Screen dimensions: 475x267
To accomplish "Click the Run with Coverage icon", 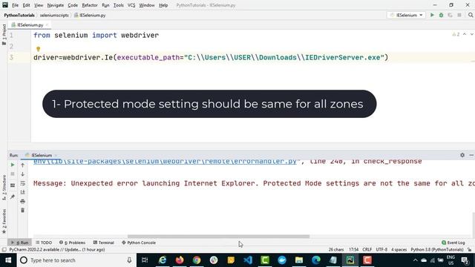I will click(451, 15).
